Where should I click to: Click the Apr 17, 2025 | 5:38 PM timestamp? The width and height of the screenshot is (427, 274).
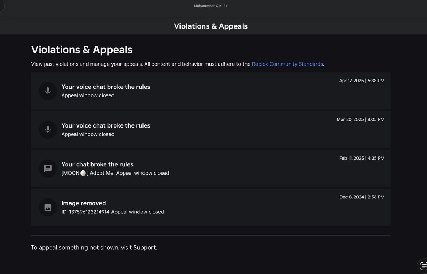click(361, 81)
